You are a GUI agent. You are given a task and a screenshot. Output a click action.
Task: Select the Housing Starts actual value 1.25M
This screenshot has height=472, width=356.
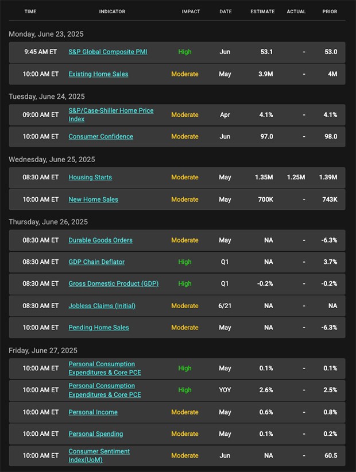(x=296, y=177)
